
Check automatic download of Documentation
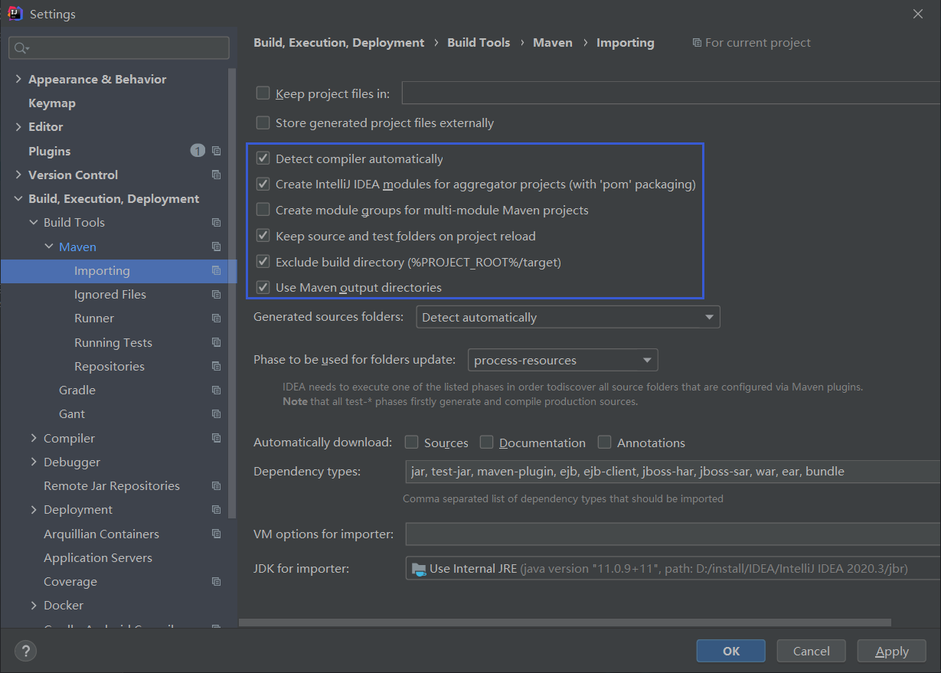[487, 442]
